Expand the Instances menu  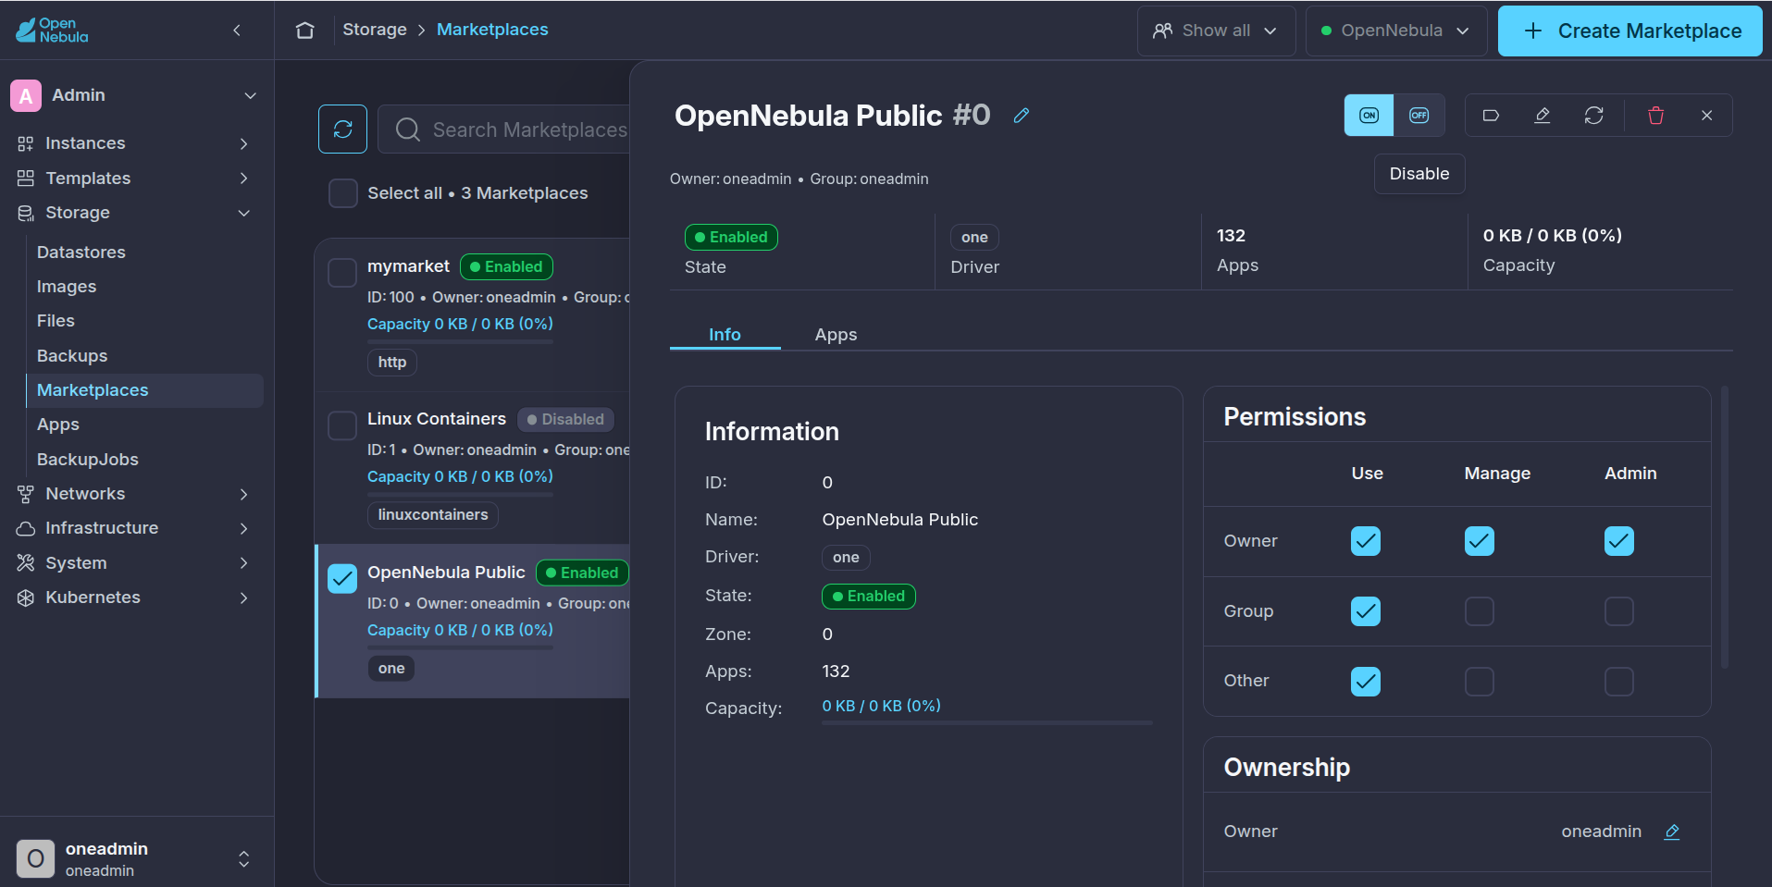243,143
